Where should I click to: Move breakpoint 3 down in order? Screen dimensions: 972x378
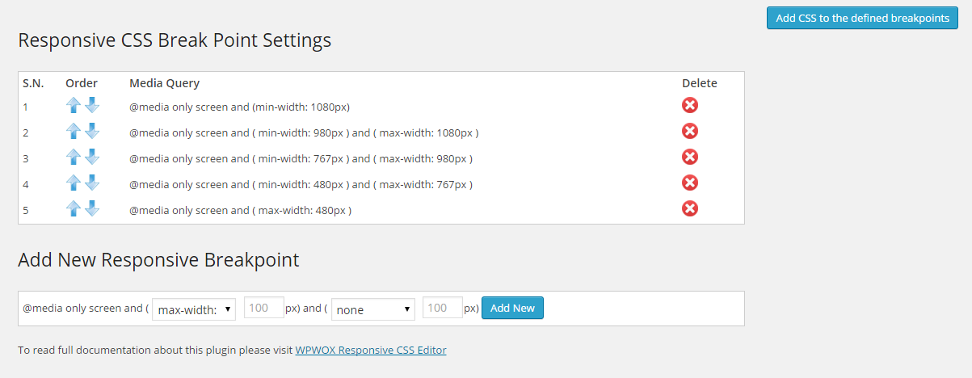(x=92, y=157)
